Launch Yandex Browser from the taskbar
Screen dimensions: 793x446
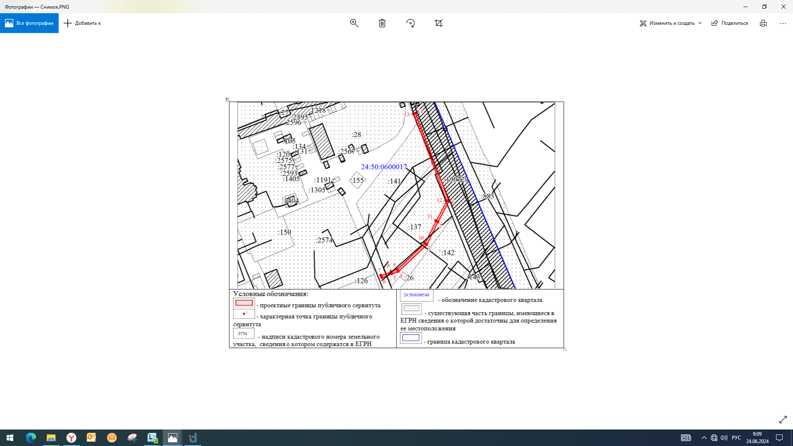(71, 438)
